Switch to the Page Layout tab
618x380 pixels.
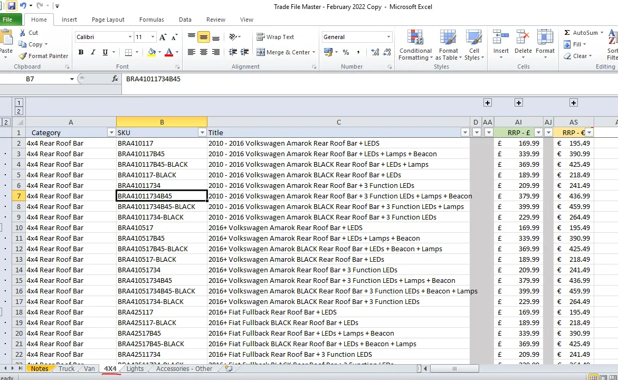tap(108, 20)
